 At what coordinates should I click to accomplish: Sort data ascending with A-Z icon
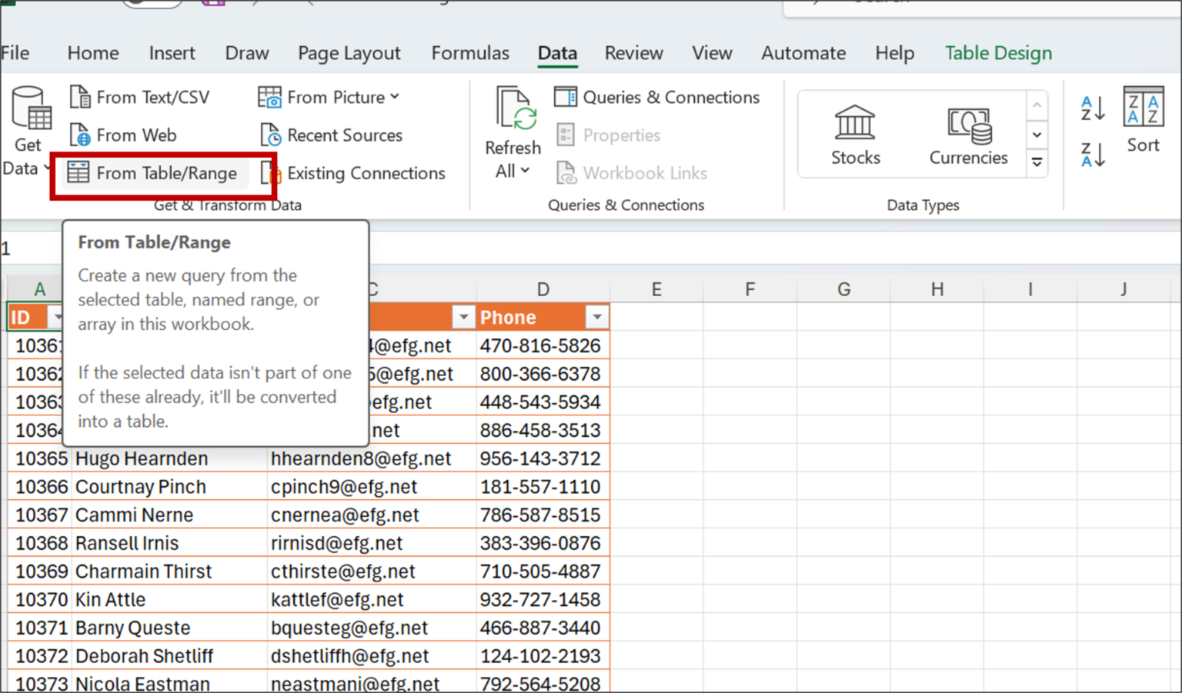click(1092, 109)
